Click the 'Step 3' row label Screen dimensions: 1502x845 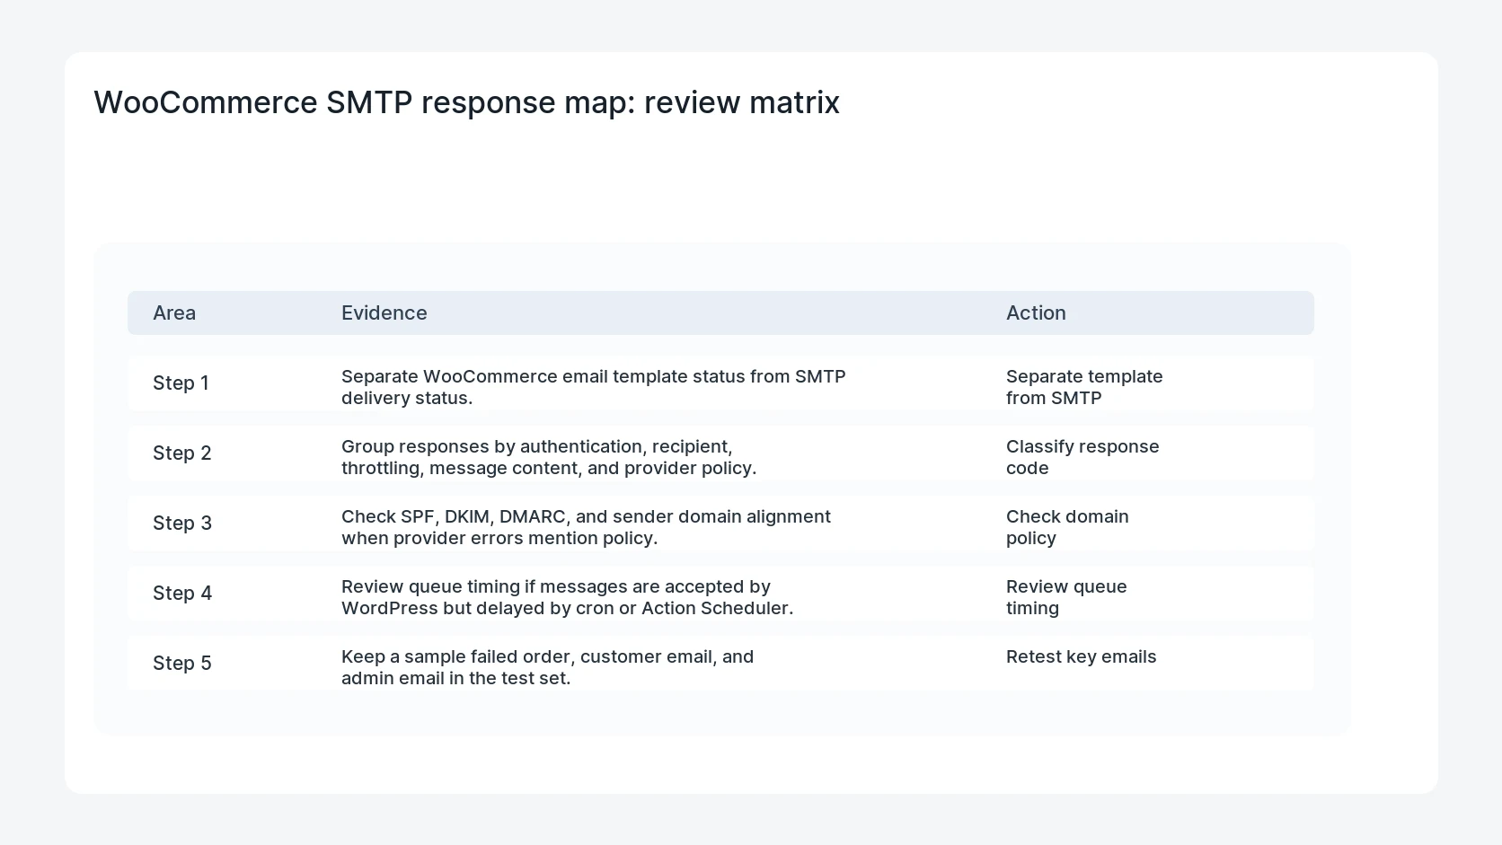pos(182,523)
